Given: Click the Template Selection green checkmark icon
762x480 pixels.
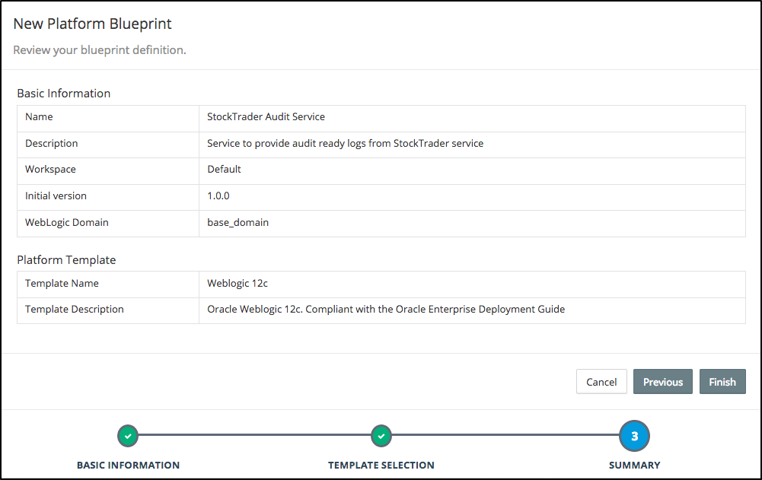Looking at the screenshot, I should coord(381,437).
